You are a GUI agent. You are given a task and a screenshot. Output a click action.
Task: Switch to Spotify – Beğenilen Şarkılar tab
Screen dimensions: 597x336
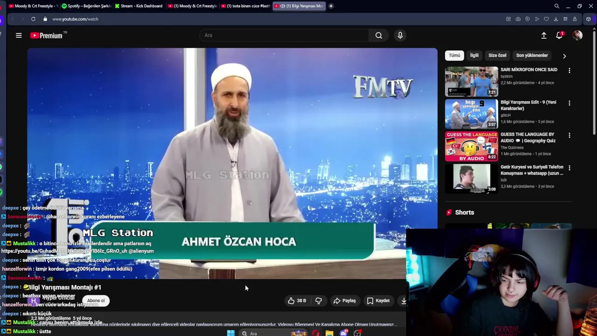click(86, 6)
